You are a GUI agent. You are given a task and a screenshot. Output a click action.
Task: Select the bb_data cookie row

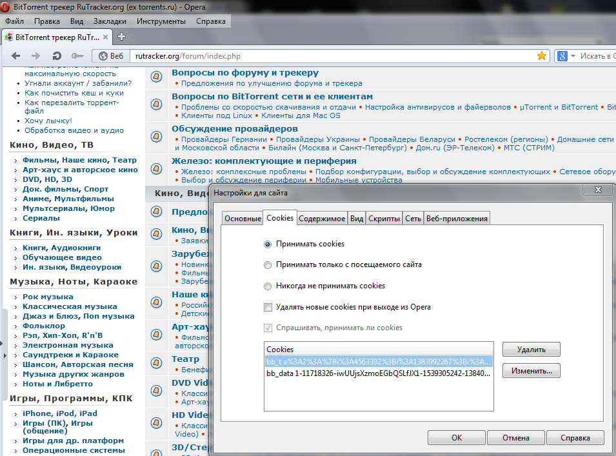379,373
